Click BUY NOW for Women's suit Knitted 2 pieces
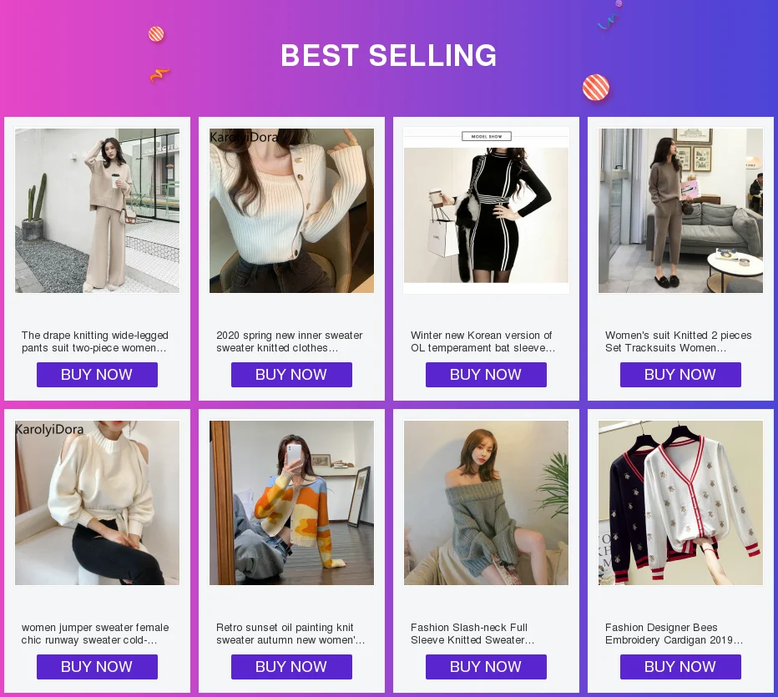The height and width of the screenshot is (697, 778). pos(680,375)
